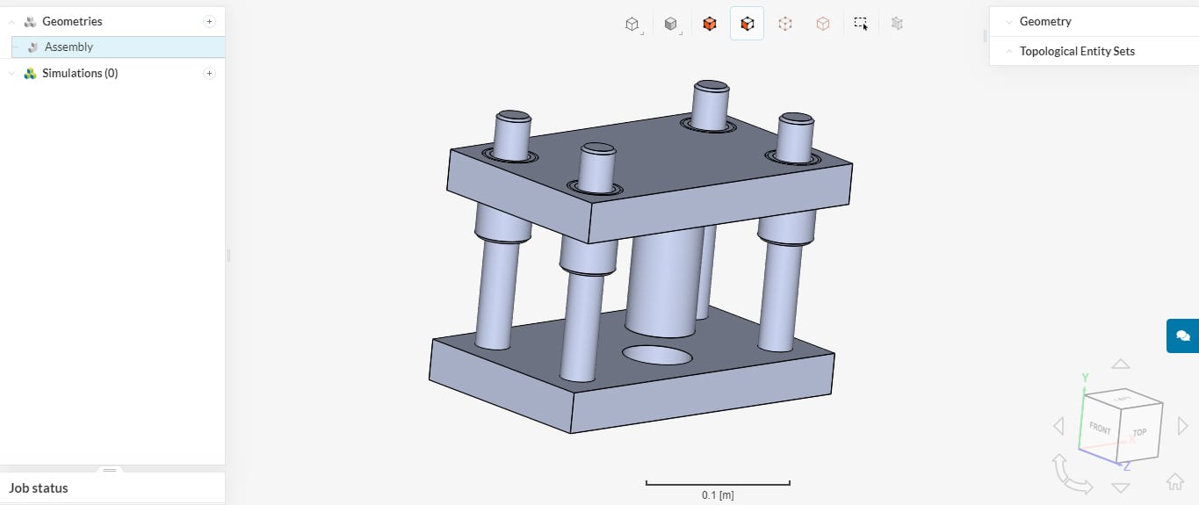Reset view with the home icon

coord(1174,481)
